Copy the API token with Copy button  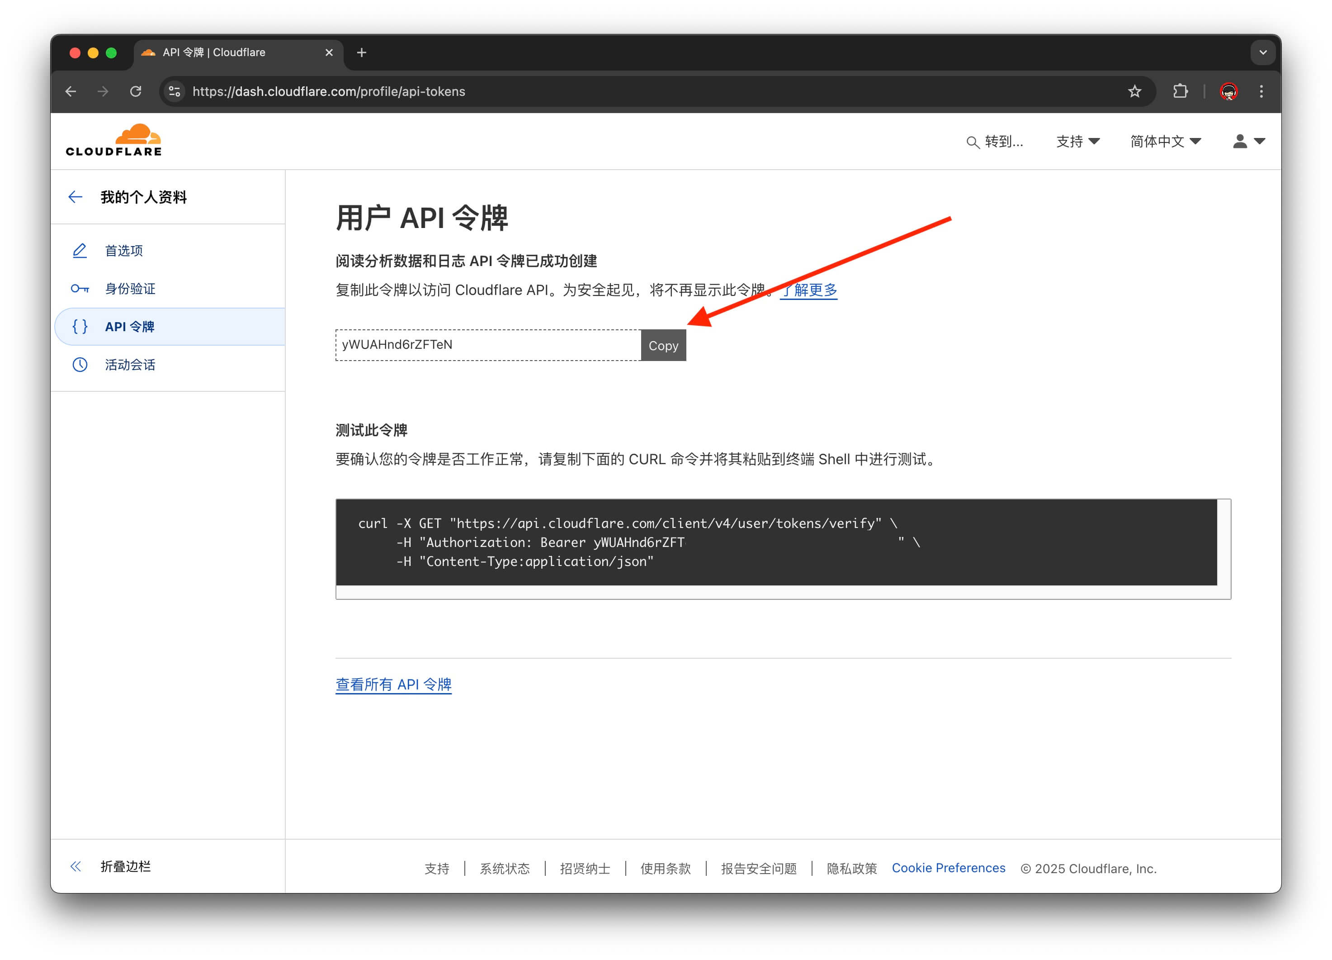click(663, 346)
